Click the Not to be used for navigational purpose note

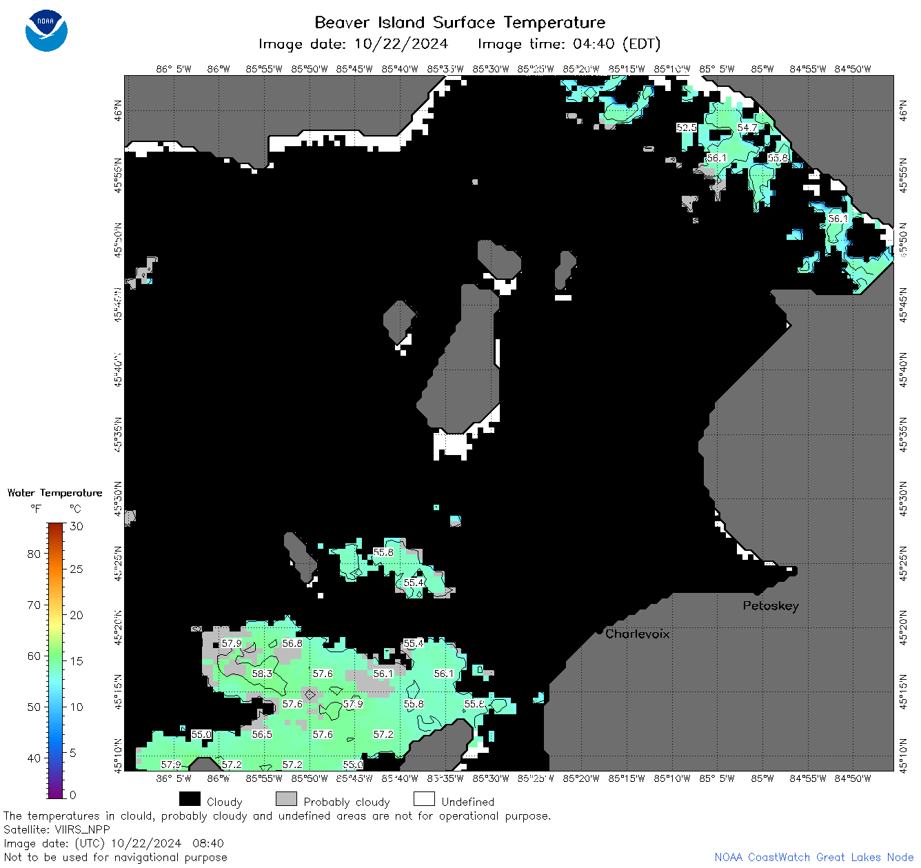(x=115, y=857)
